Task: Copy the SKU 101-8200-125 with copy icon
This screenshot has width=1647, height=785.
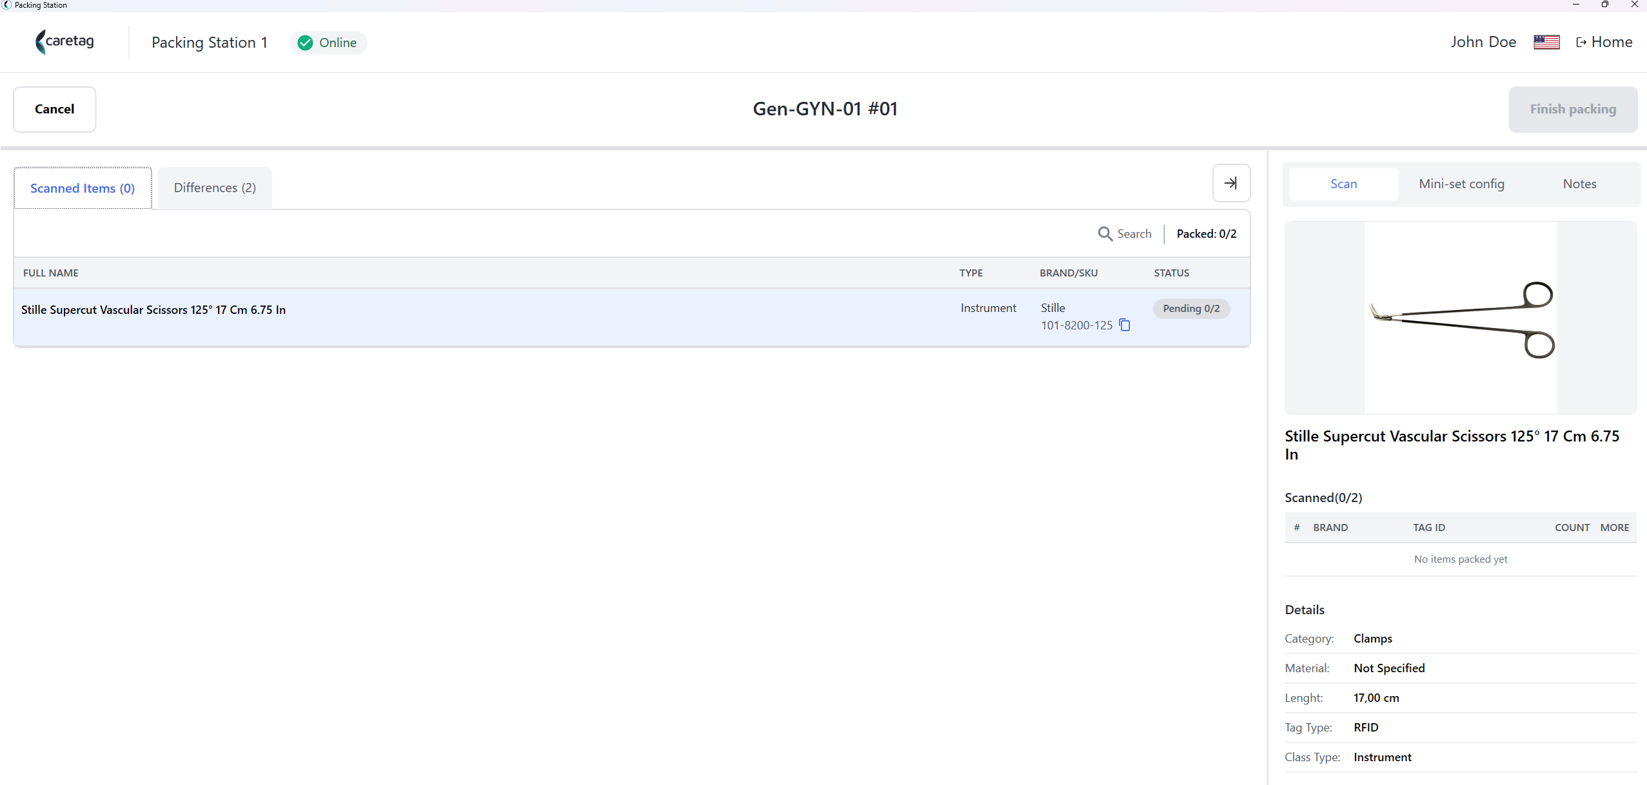Action: pos(1125,325)
